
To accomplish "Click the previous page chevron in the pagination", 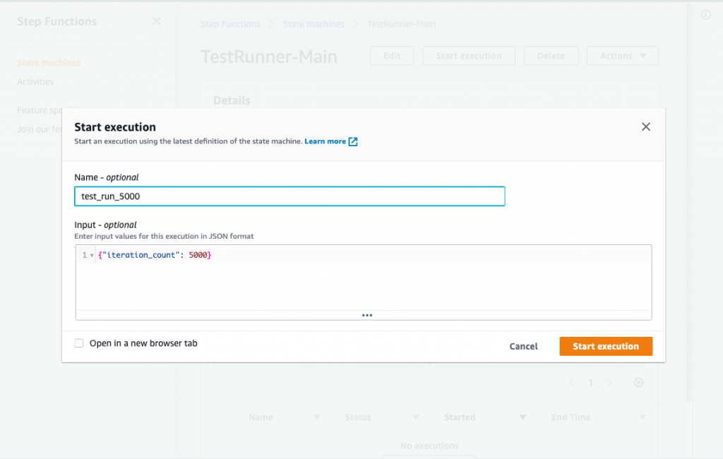I will point(572,382).
